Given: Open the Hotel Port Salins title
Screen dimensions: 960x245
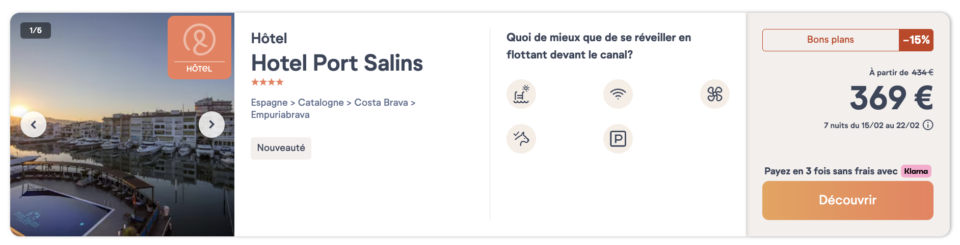Looking at the screenshot, I should coord(337,63).
